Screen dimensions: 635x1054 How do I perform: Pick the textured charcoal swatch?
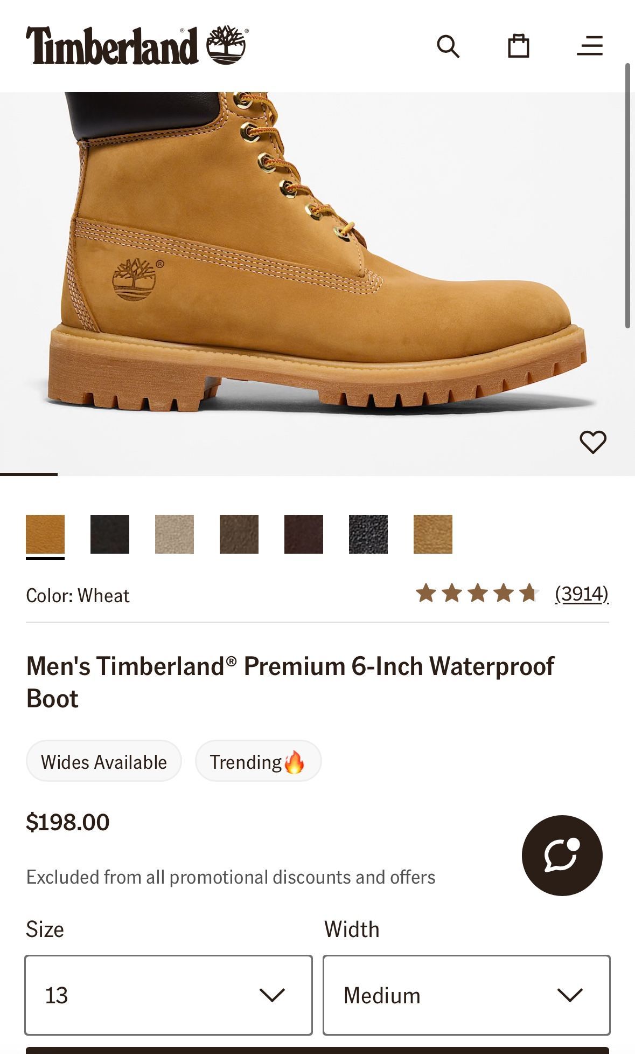(368, 534)
